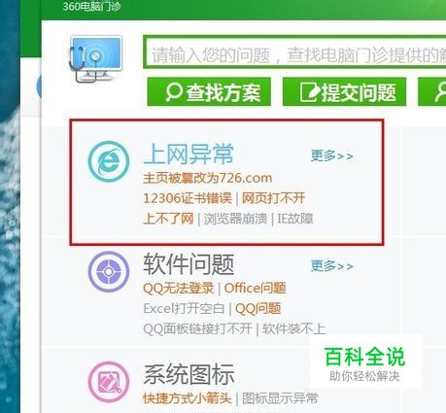Click the magnifier icon on 查找方案

pos(173,92)
